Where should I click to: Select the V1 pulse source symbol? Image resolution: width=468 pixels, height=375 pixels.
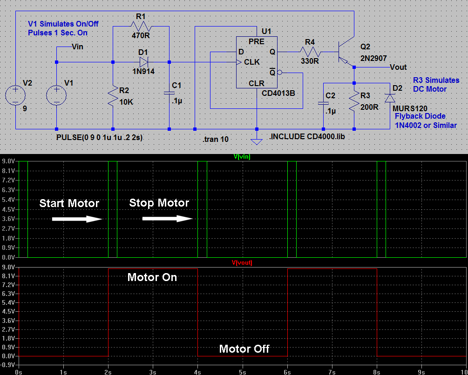(x=56, y=95)
